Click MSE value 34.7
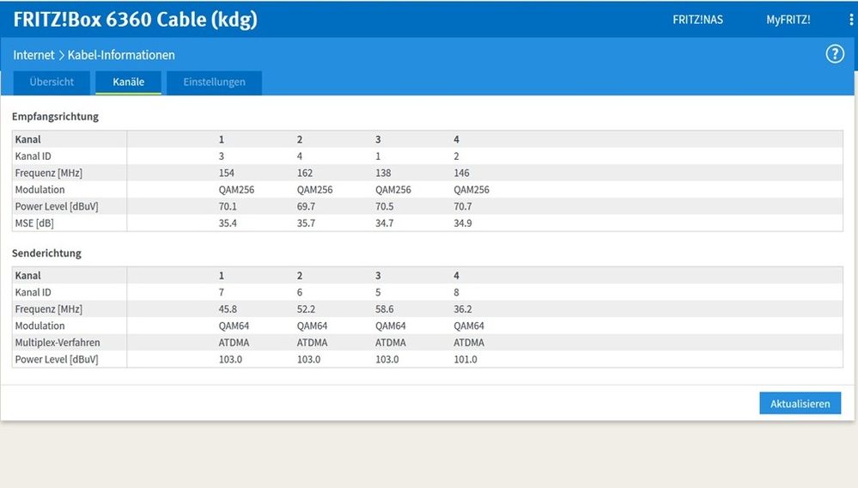858x488 pixels. 384,223
